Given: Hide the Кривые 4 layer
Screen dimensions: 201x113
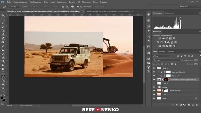Looking at the screenshot, I should pos(154,76).
